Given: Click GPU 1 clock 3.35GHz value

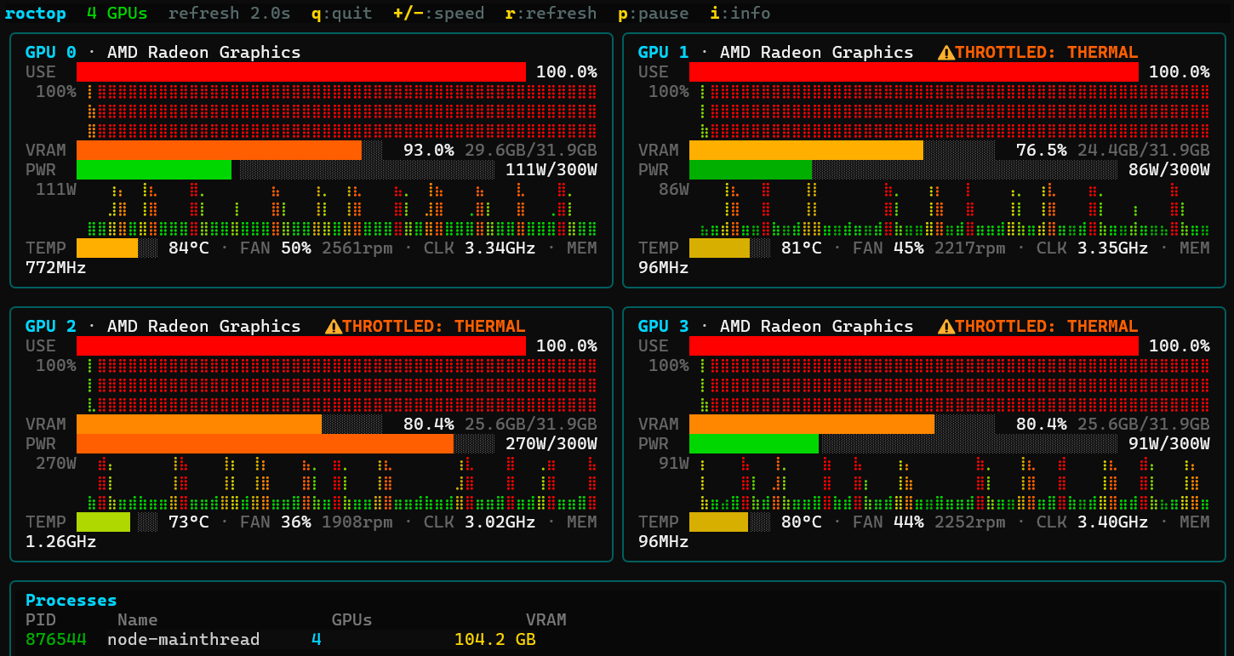Looking at the screenshot, I should coord(1112,248).
